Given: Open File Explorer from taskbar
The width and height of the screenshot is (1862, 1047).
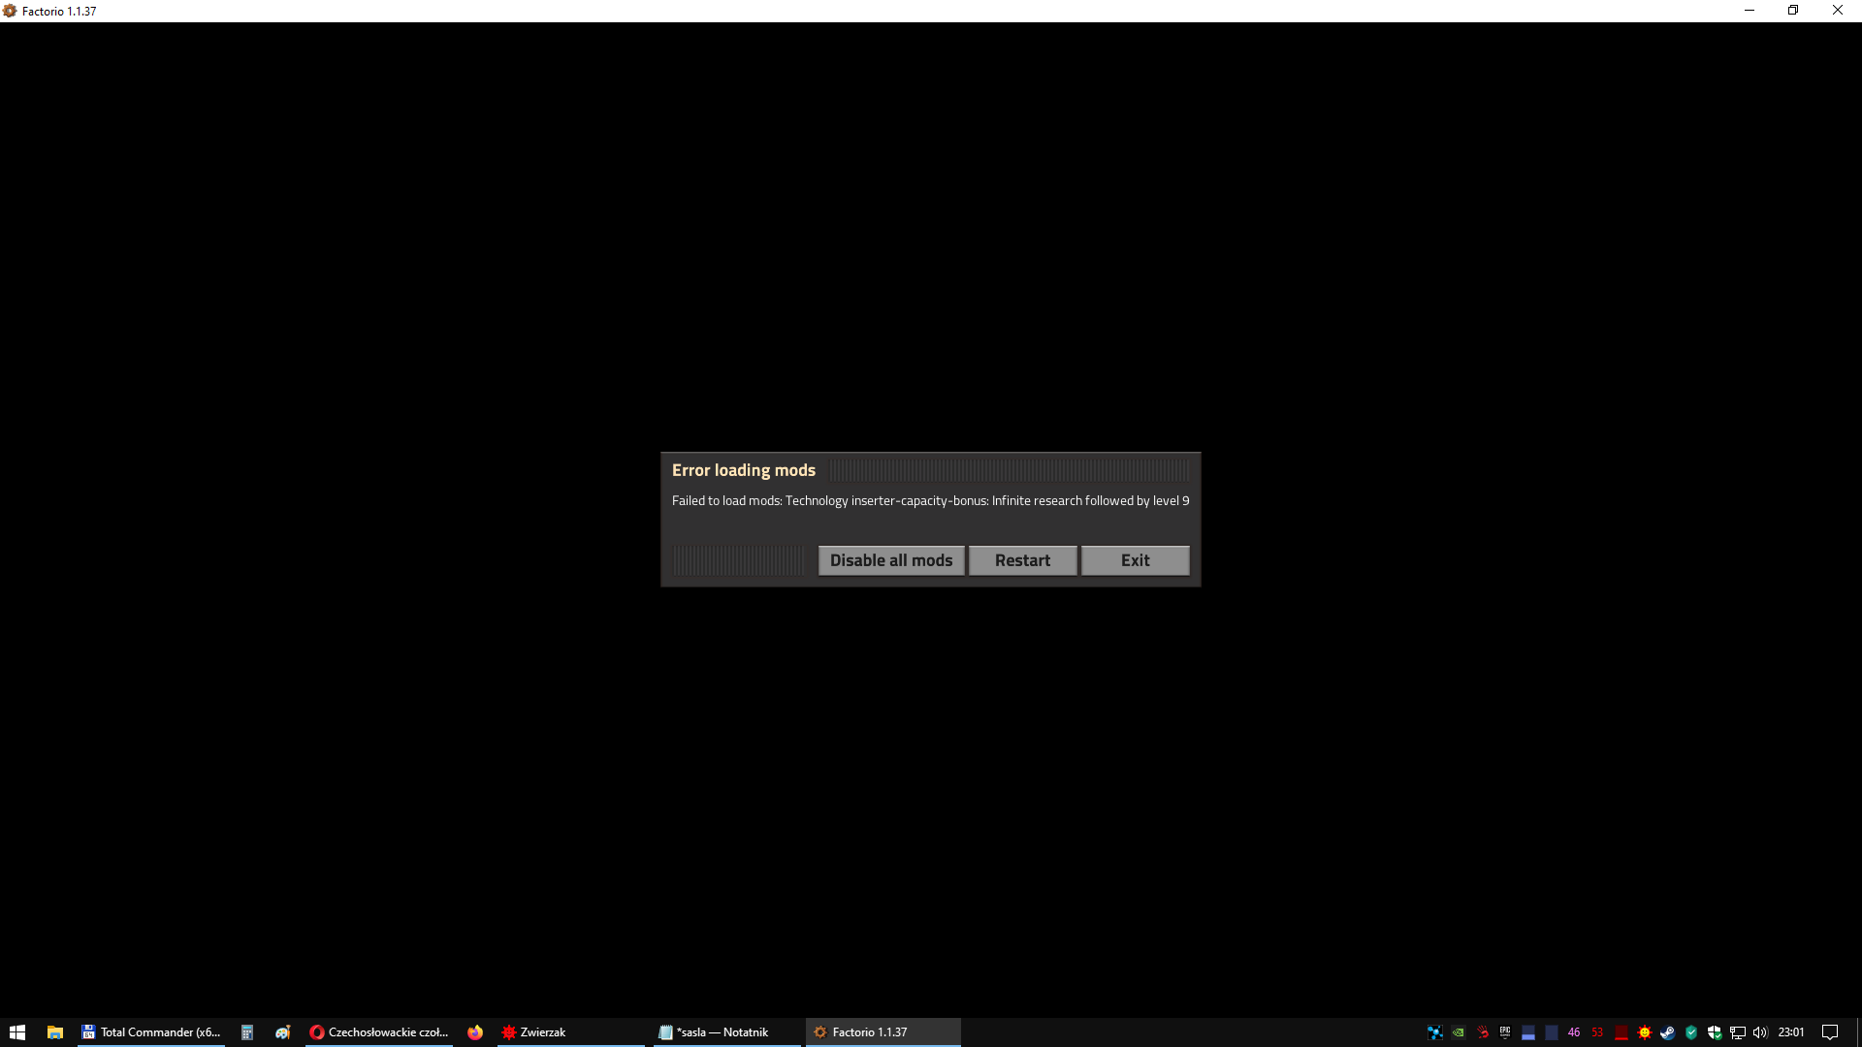Looking at the screenshot, I should [x=55, y=1032].
